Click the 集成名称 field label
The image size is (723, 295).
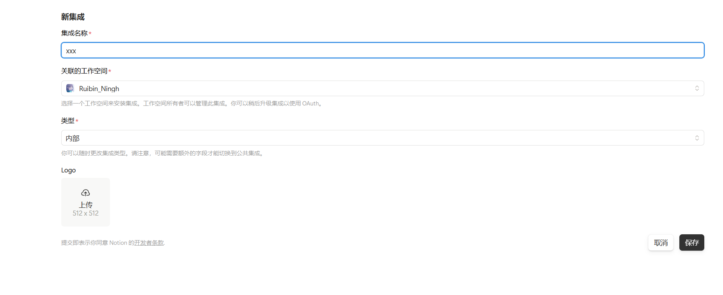click(74, 33)
